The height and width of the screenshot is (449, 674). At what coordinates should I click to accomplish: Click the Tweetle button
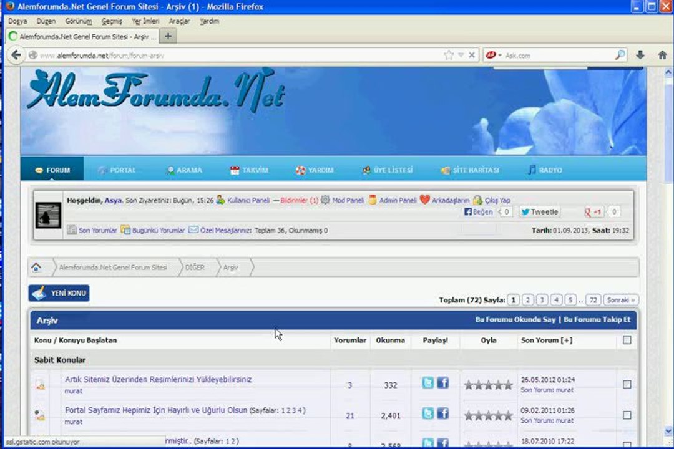pos(540,212)
